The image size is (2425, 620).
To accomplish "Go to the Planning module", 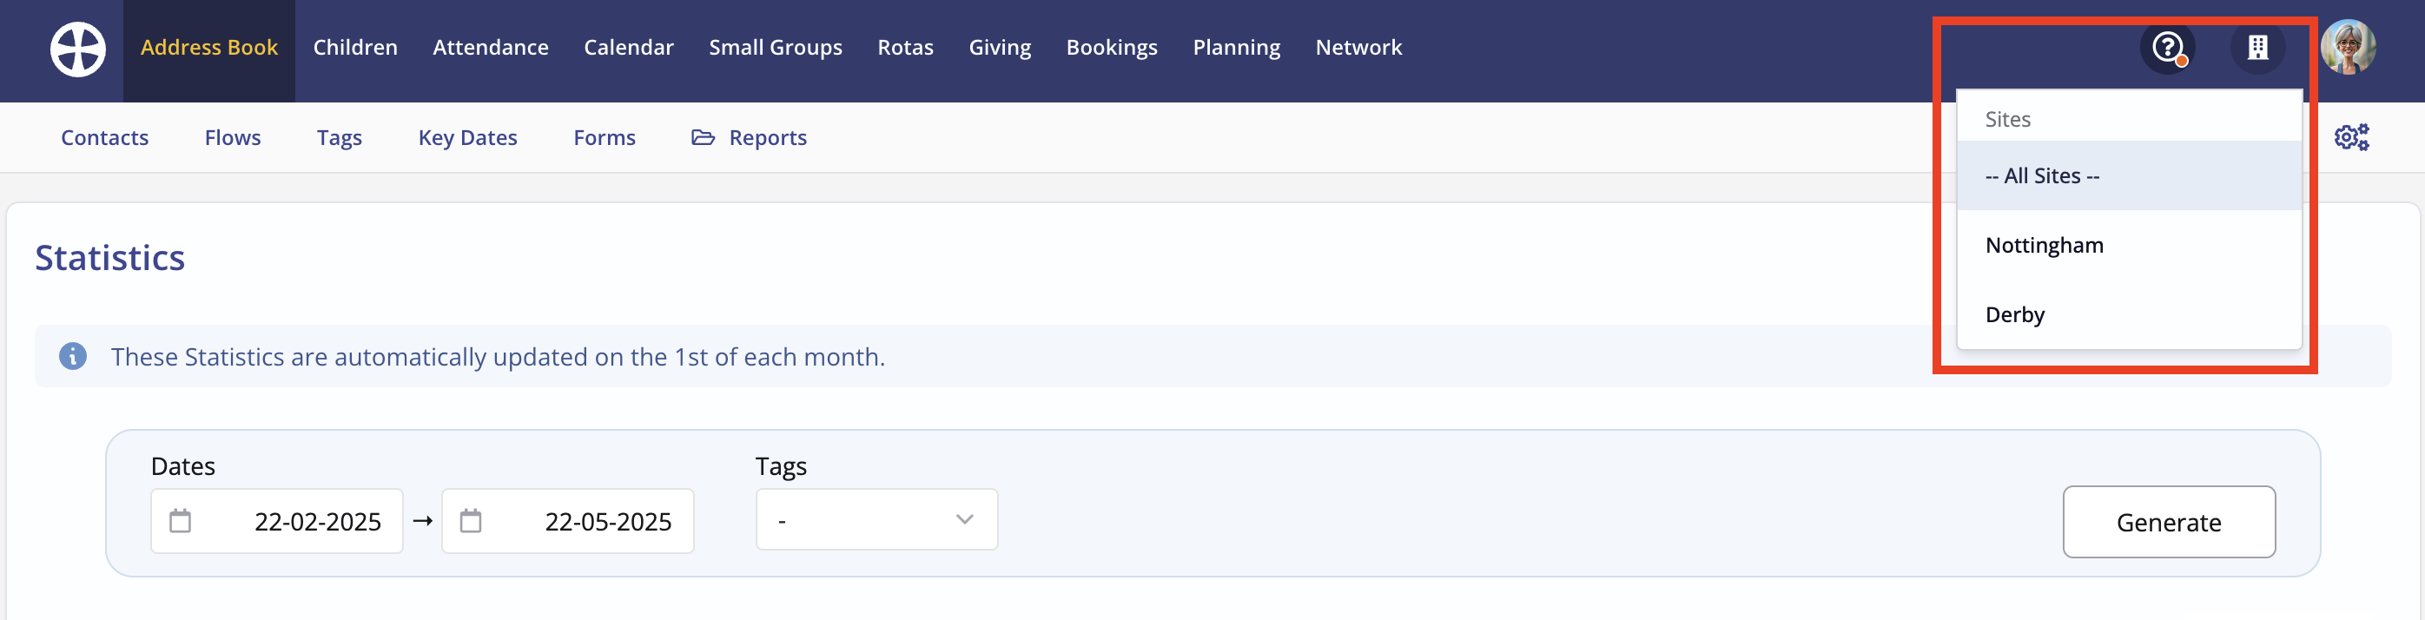I will 1236,47.
